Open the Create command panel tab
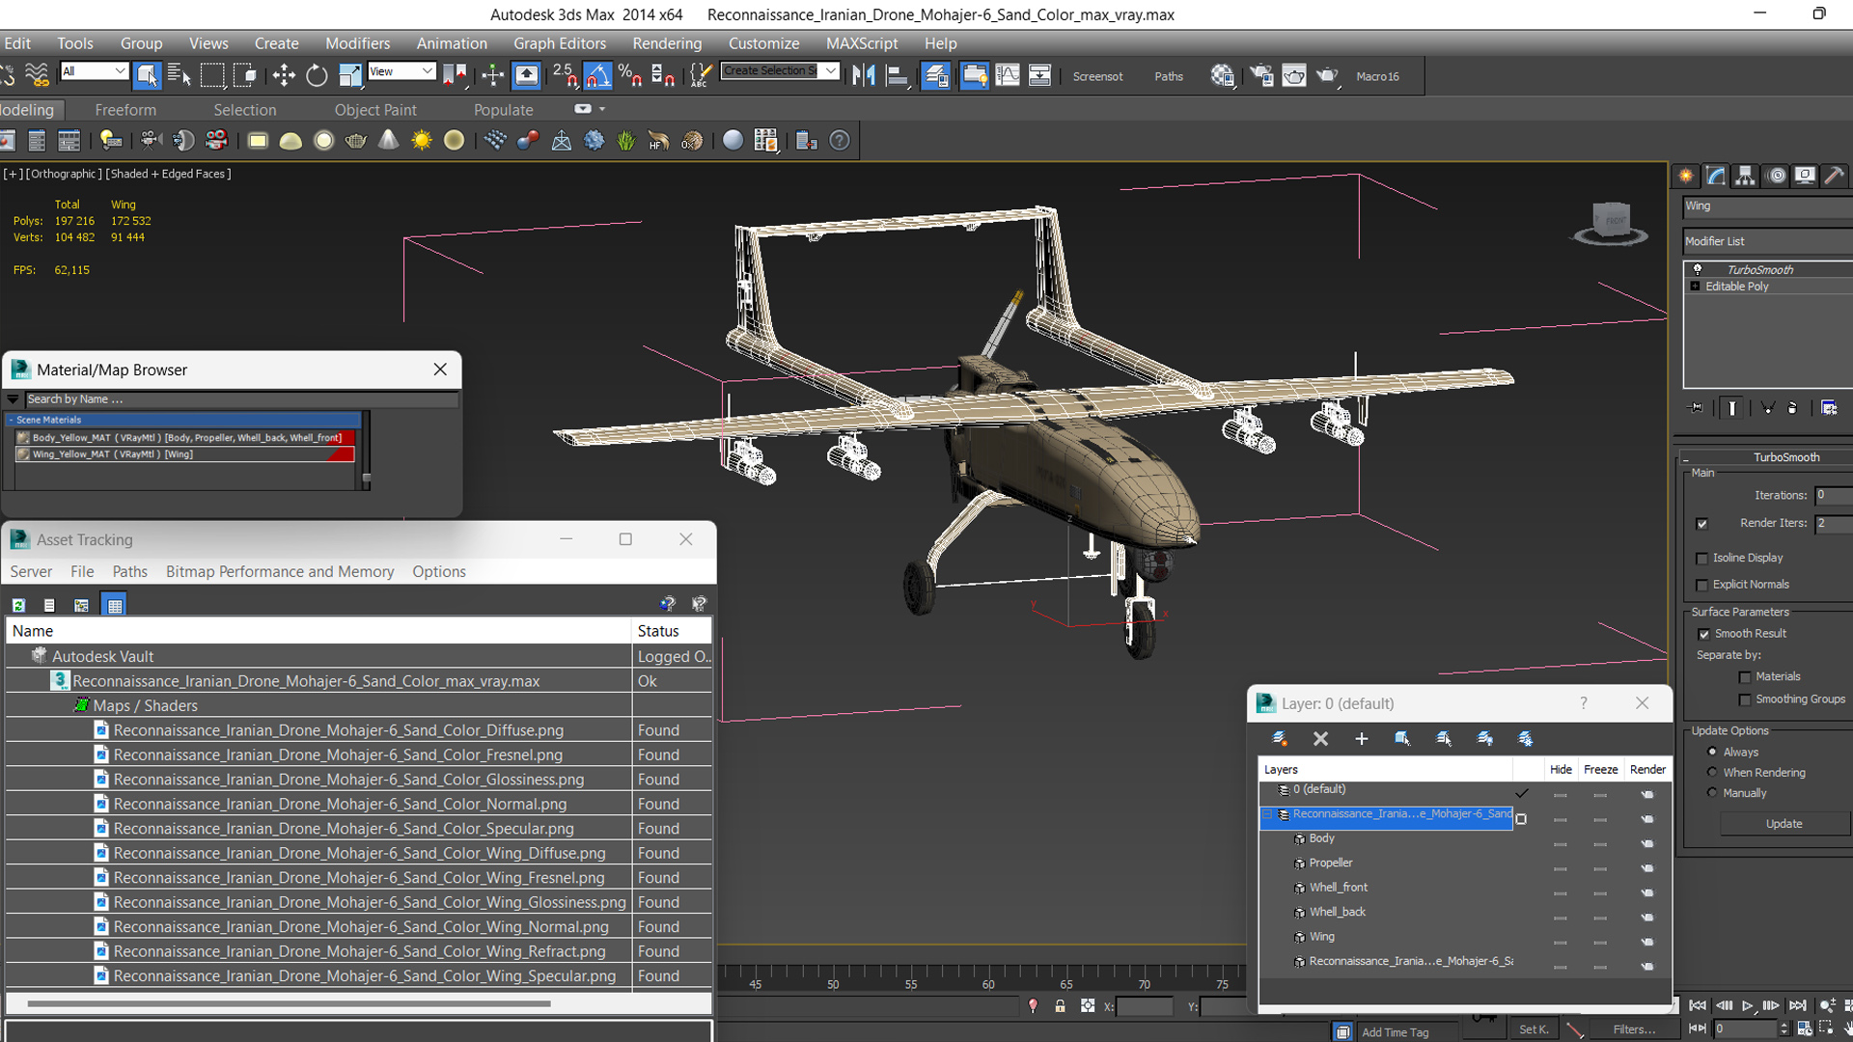The width and height of the screenshot is (1853, 1042). pos(1686,176)
